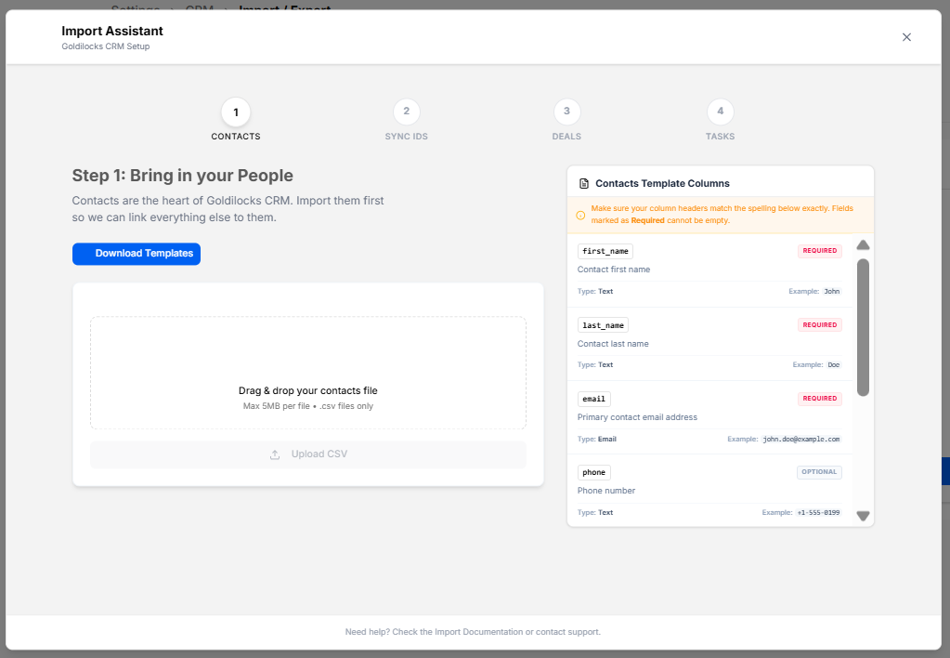Switch to step 4 Tasks
The image size is (950, 658).
(x=721, y=120)
